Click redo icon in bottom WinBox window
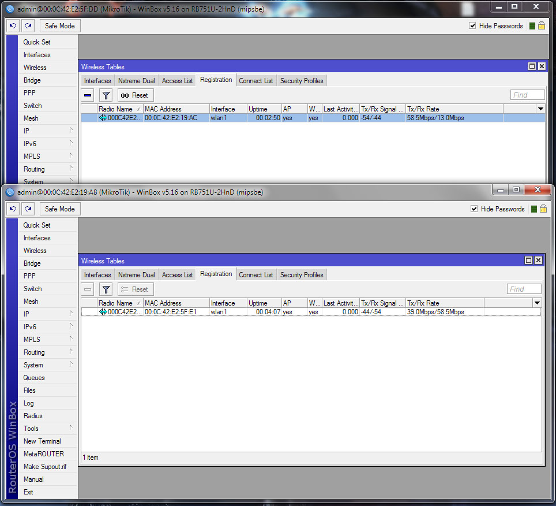Viewport: 556px width, 506px height. tap(28, 209)
